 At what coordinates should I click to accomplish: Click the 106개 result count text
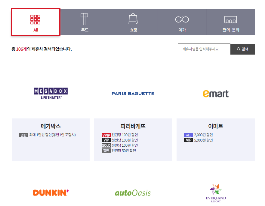tap(21, 49)
